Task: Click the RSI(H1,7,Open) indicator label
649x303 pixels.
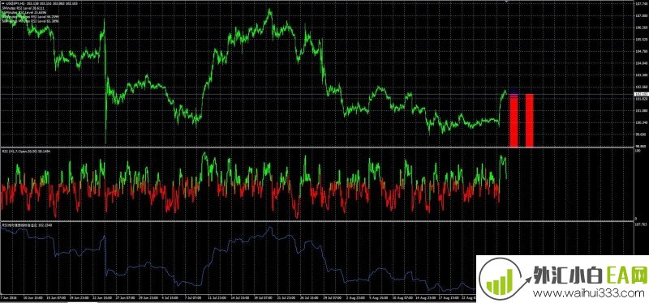Action: coord(24,152)
